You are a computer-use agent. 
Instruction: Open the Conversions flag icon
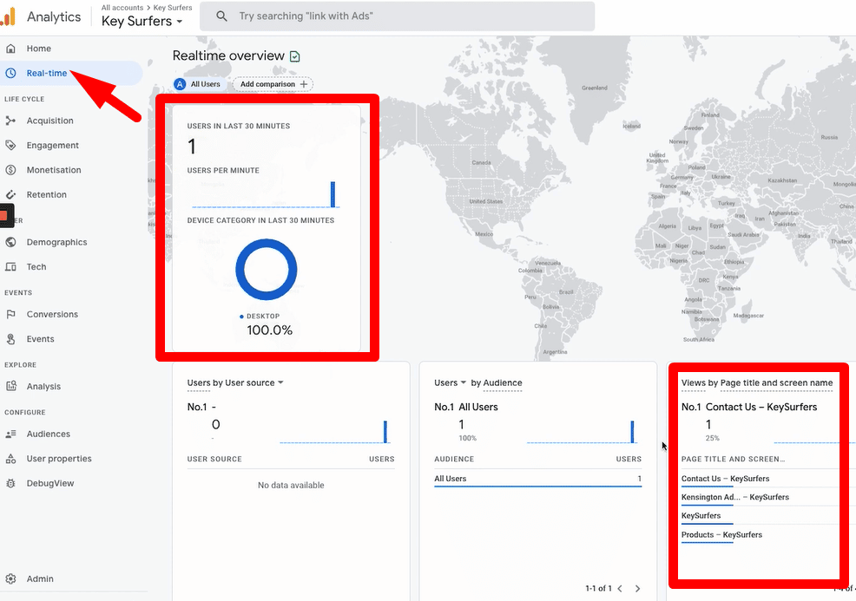10,314
